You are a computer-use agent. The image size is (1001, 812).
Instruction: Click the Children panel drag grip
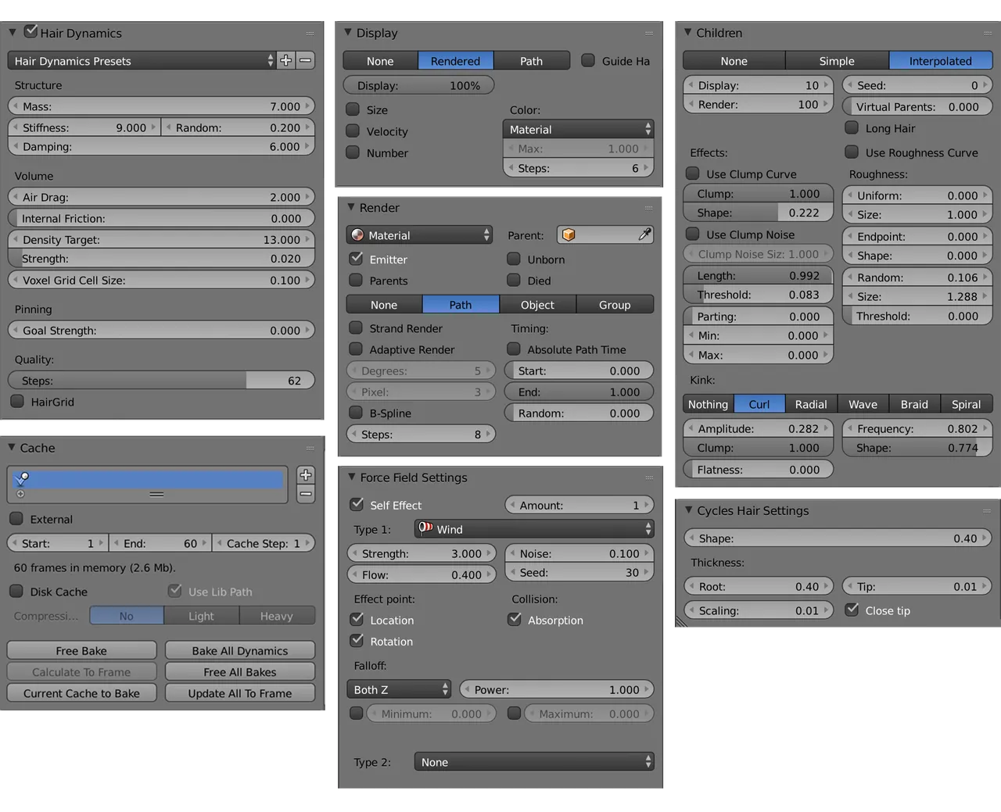coord(987,34)
